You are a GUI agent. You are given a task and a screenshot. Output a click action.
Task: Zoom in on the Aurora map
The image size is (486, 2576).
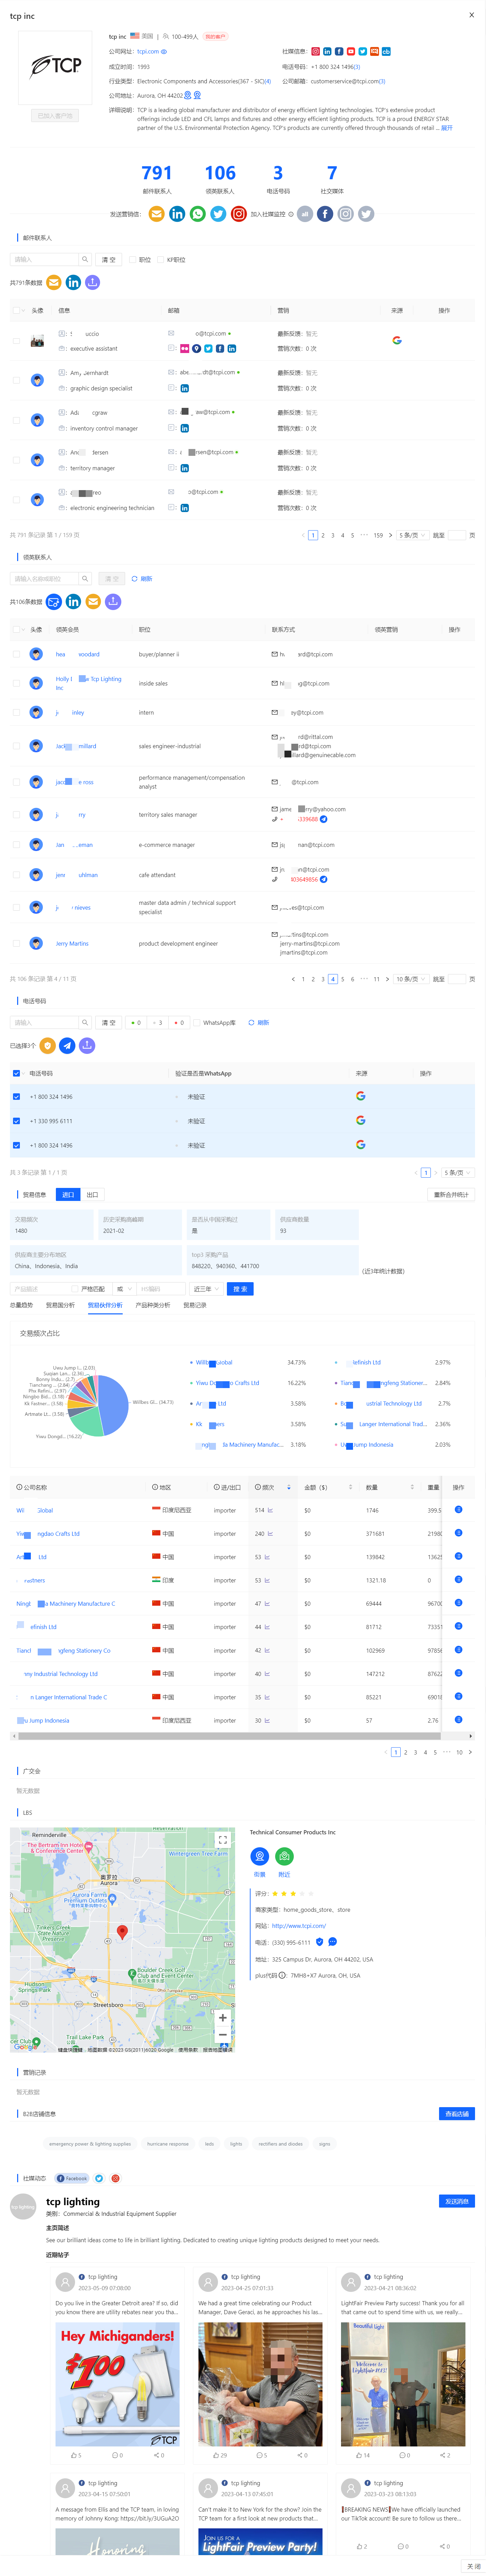[223, 2018]
